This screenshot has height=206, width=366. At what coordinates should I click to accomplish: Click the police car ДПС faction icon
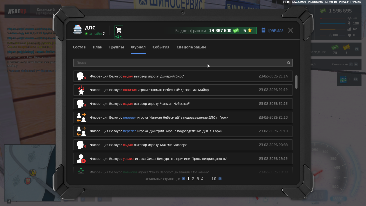tap(78, 30)
